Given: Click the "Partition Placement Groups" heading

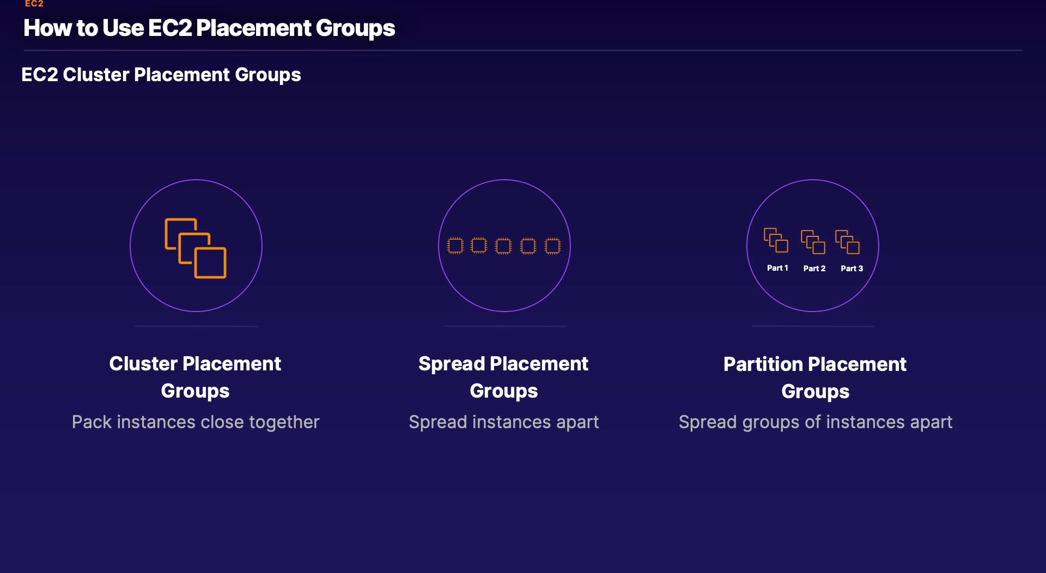Looking at the screenshot, I should point(815,377).
